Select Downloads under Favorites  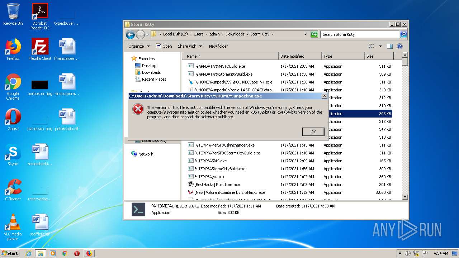point(148,72)
